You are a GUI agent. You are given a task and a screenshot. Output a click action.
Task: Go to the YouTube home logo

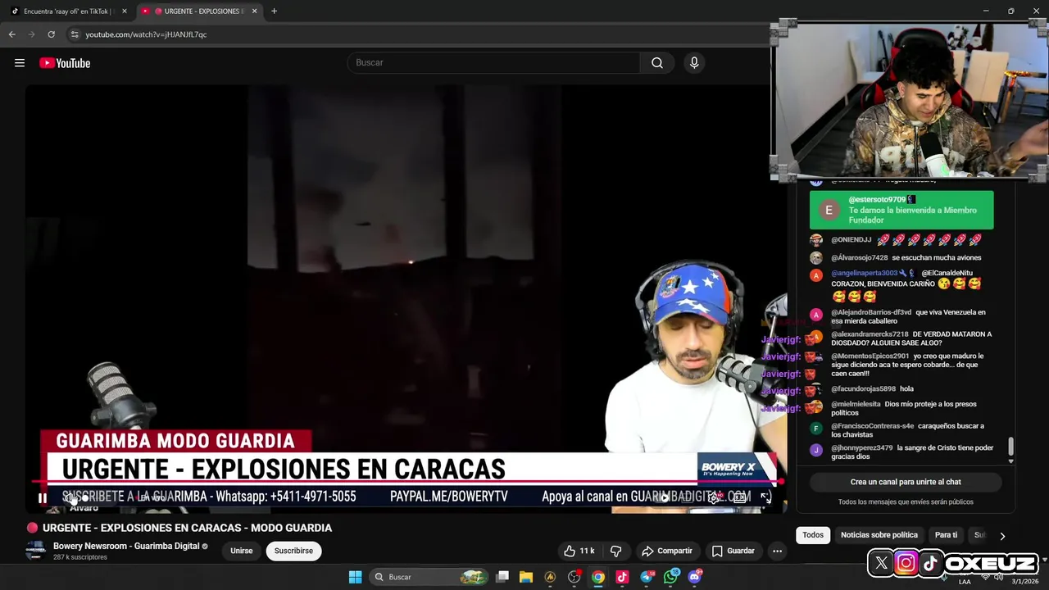click(x=65, y=63)
